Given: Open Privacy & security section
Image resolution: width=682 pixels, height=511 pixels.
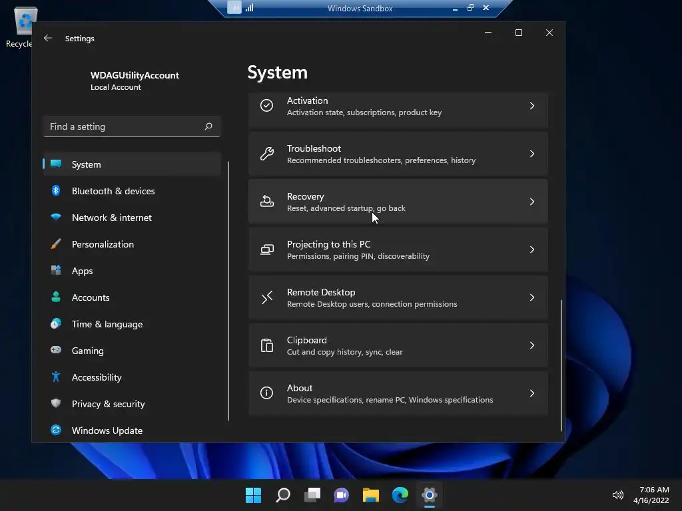Looking at the screenshot, I should tap(132, 404).
